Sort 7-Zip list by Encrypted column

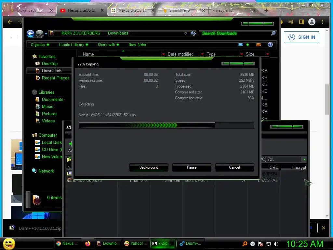coord(299,167)
